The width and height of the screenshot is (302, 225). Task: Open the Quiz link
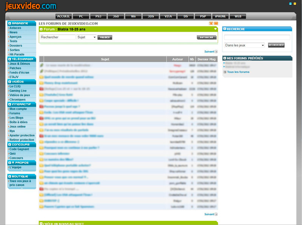tap(13, 154)
